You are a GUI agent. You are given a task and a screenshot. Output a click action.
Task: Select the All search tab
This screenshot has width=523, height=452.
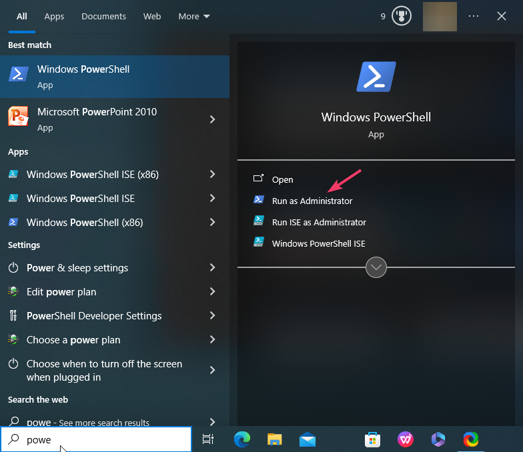tap(21, 16)
